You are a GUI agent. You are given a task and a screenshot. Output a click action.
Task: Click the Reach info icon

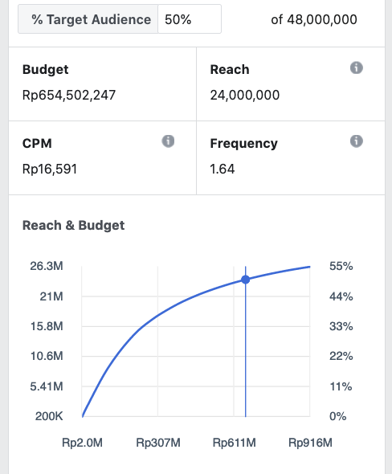coord(357,67)
